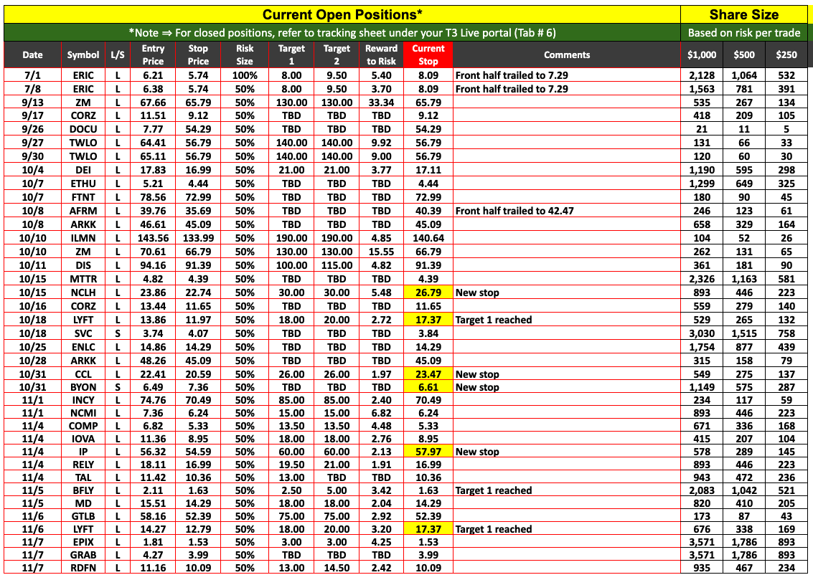Select the 'New stop' comment in the CCL row
Image resolution: width=813 pixels, height=580 pixels.
477,374
